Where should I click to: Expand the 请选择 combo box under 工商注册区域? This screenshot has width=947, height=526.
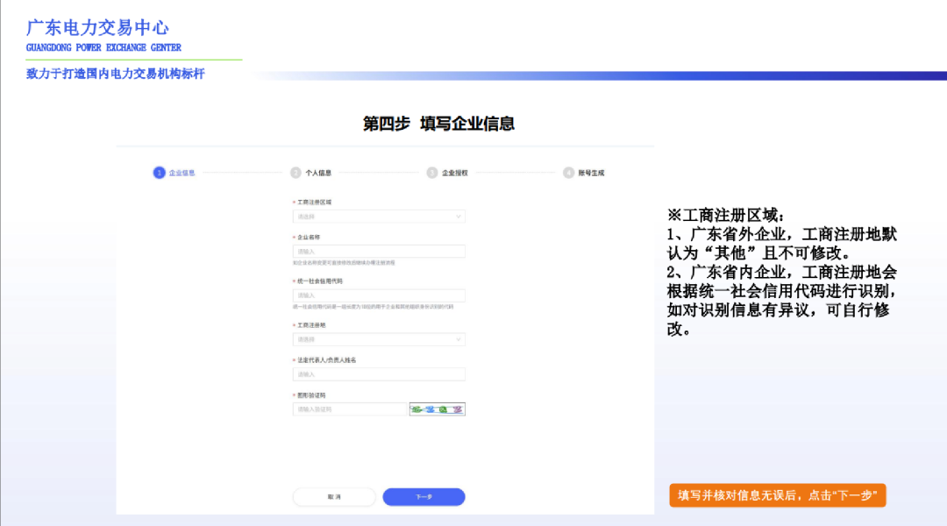[x=379, y=217]
